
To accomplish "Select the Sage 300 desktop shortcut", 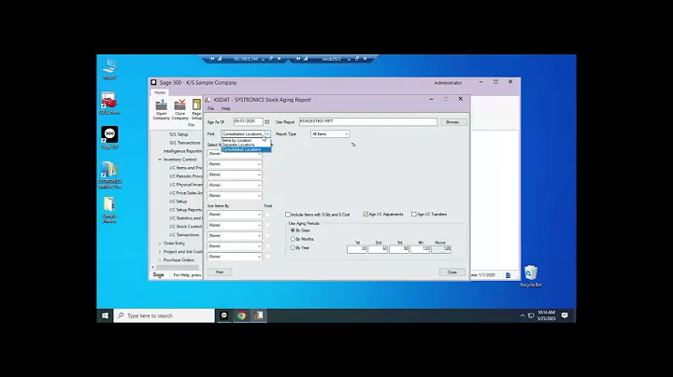I will 109,138.
